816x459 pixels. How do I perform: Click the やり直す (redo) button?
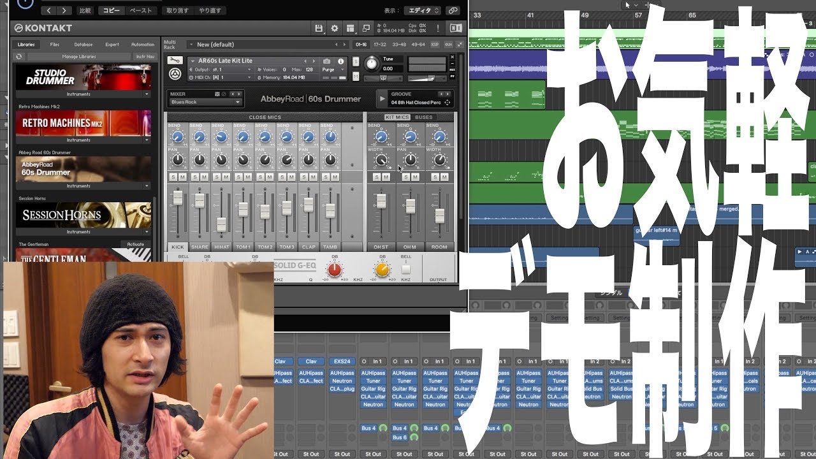(209, 11)
